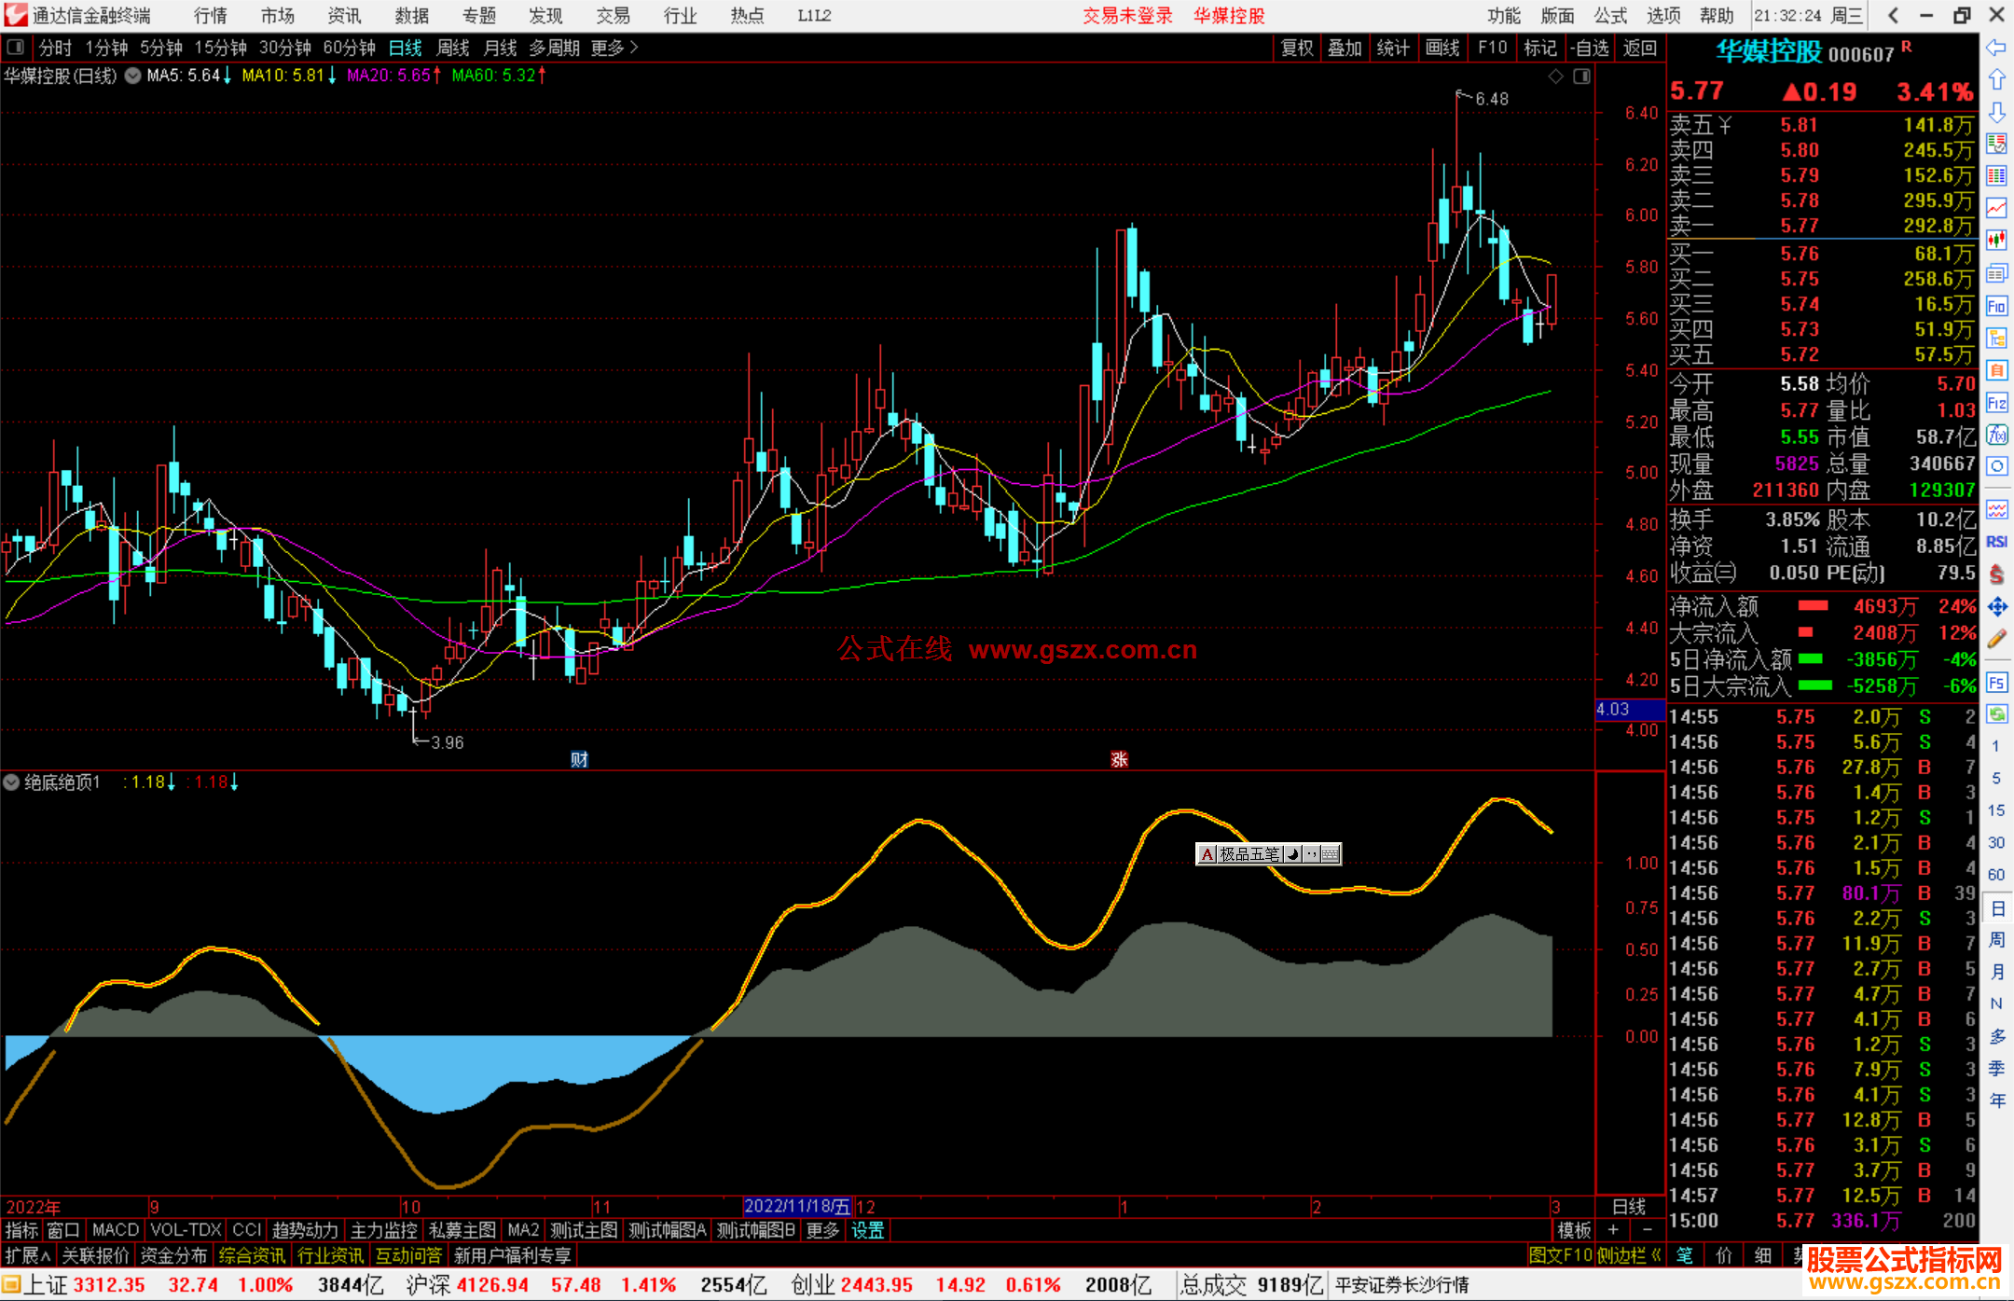Collapse the 侧边栏 side panel chevrons
Screen dimensions: 2014x1301
point(1656,1255)
